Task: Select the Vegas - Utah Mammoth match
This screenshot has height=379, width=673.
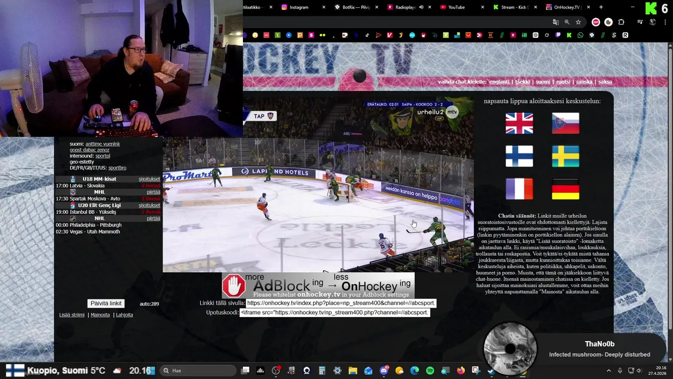Action: coord(95,232)
